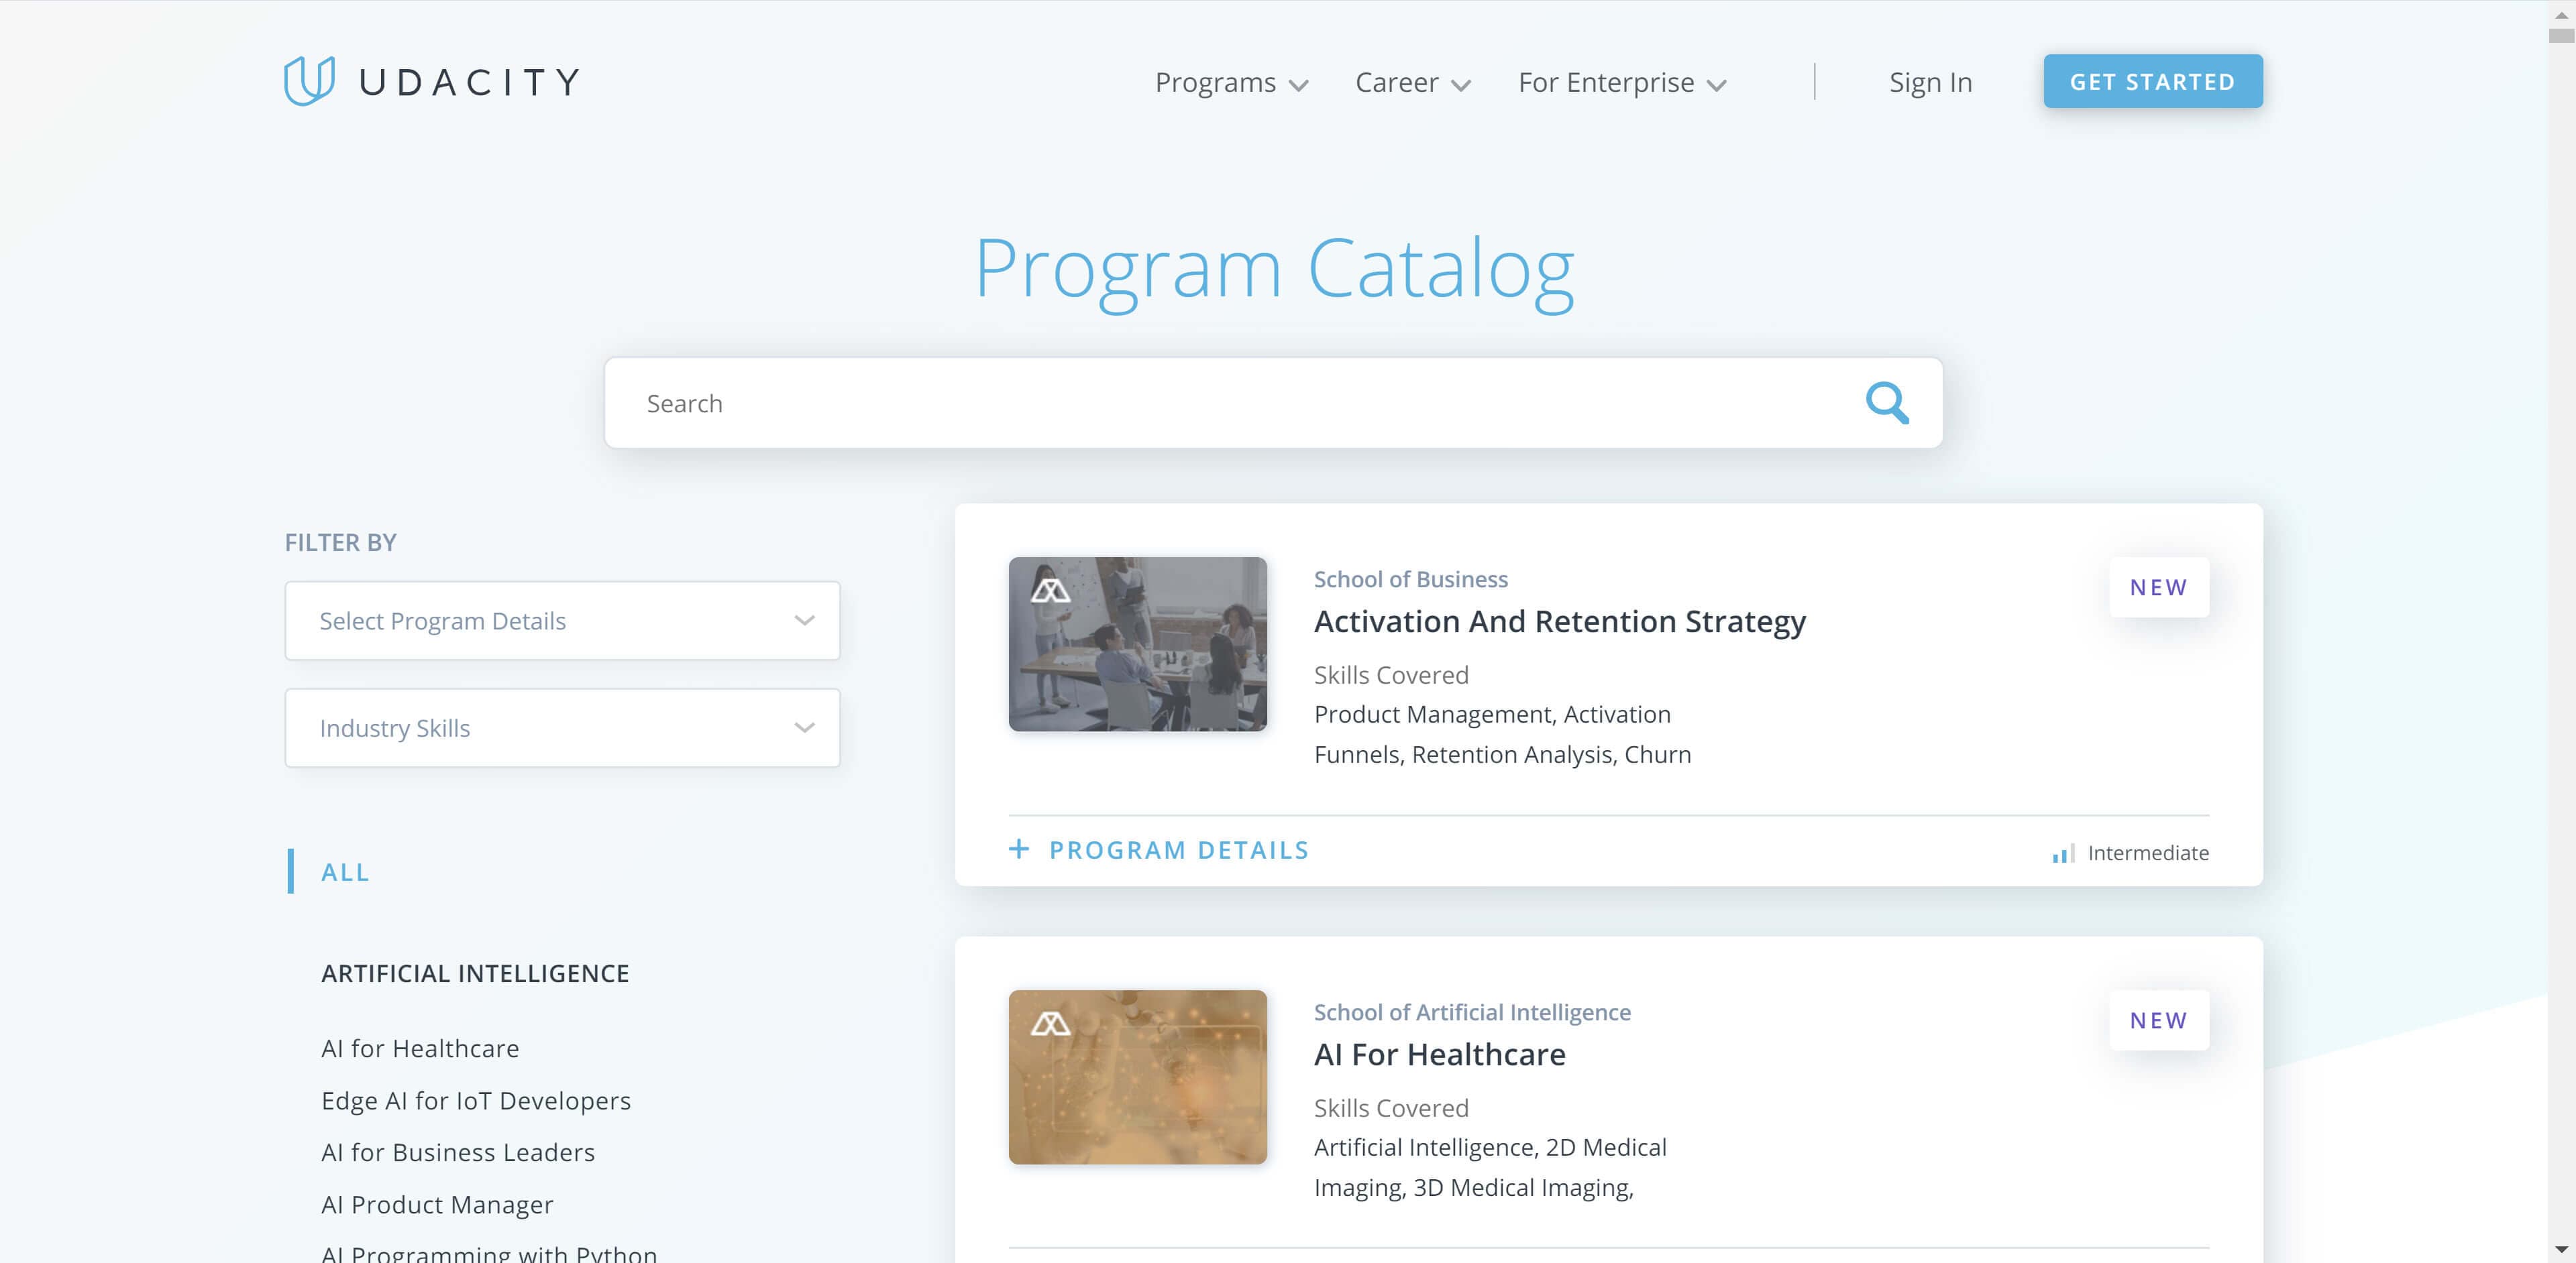The image size is (2576, 1263).
Task: Click the School of Business label link
Action: pos(1409,578)
